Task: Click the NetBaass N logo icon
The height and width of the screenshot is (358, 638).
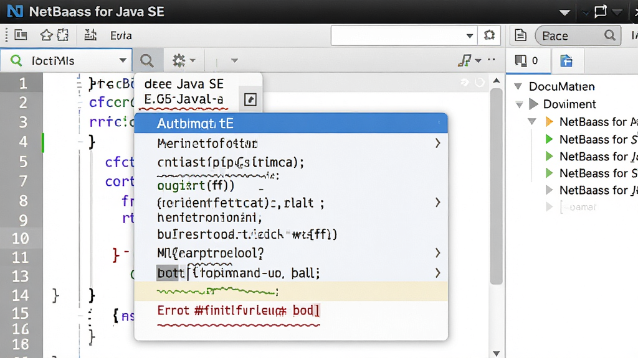Action: (x=15, y=11)
